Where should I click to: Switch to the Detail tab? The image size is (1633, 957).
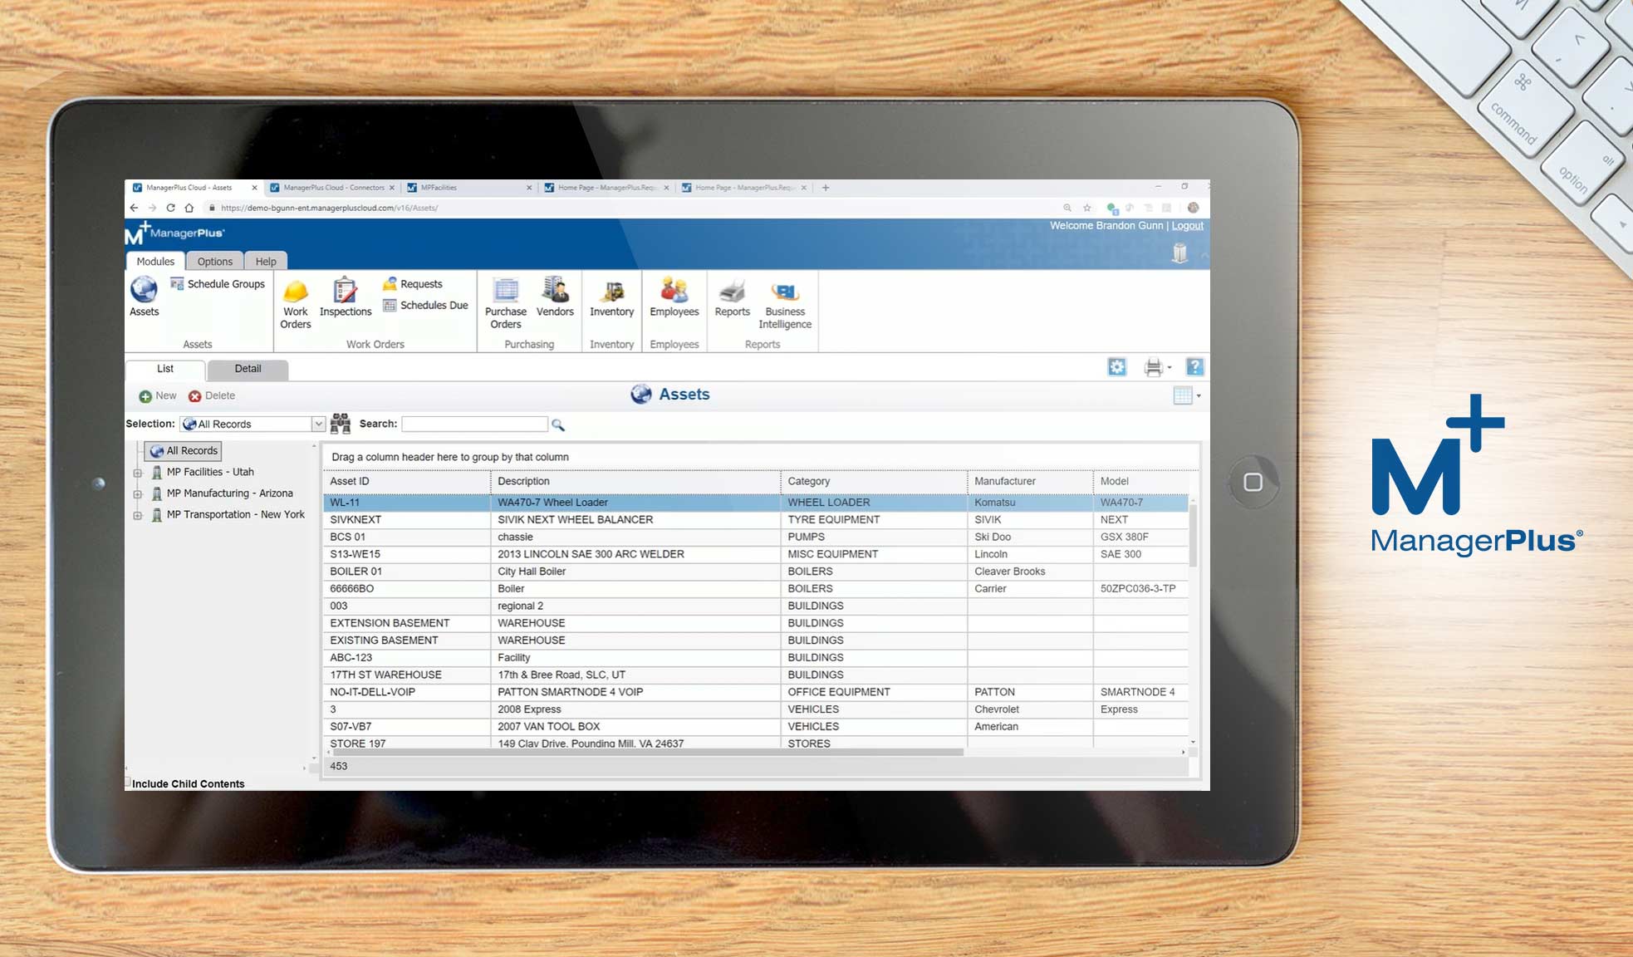coord(247,369)
